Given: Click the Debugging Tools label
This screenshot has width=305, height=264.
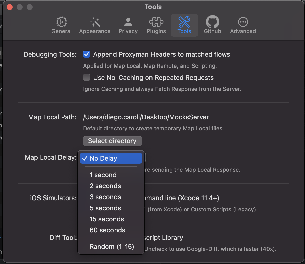Looking at the screenshot, I should 50,54.
